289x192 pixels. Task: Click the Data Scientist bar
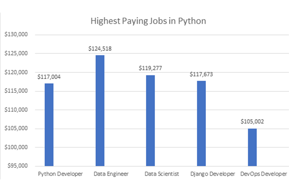tap(150, 120)
